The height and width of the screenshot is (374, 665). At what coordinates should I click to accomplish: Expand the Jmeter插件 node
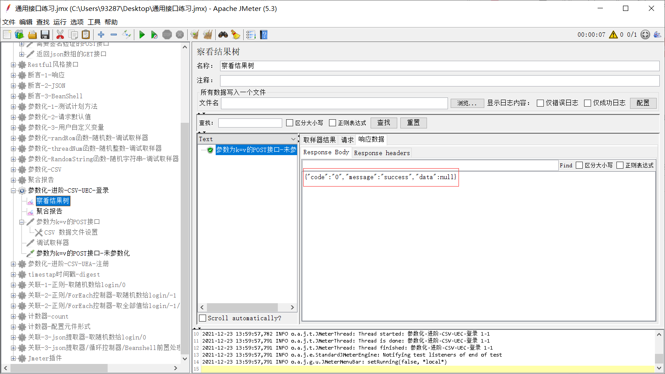pyautogui.click(x=13, y=358)
